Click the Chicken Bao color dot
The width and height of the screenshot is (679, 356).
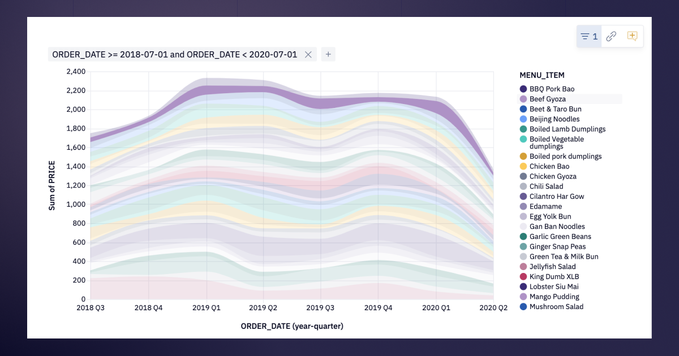pos(523,167)
